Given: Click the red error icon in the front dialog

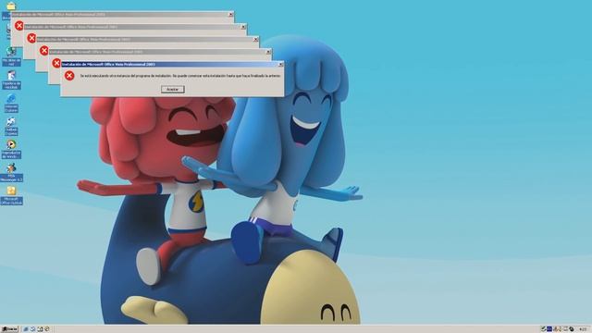Looking at the screenshot, I should click(x=69, y=76).
